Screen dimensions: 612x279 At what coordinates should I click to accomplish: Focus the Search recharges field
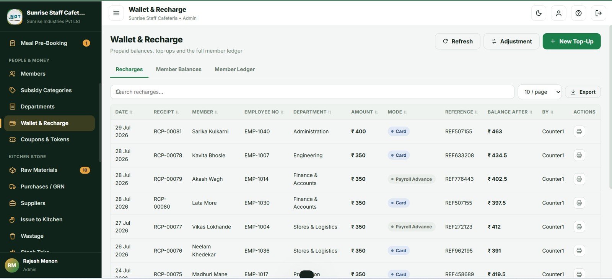312,92
